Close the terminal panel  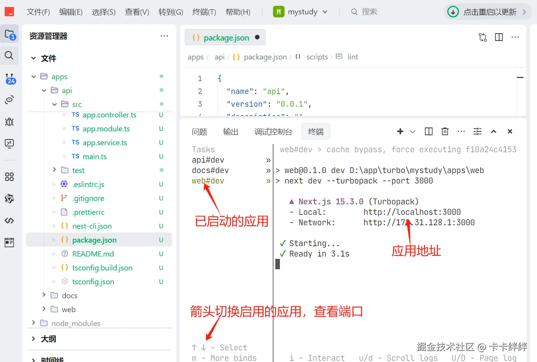click(x=510, y=131)
